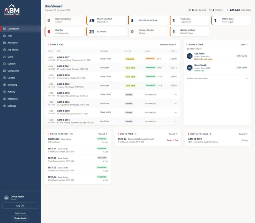Open sheet TEST-04 in Sheets to Action

pyautogui.click(x=78, y=179)
